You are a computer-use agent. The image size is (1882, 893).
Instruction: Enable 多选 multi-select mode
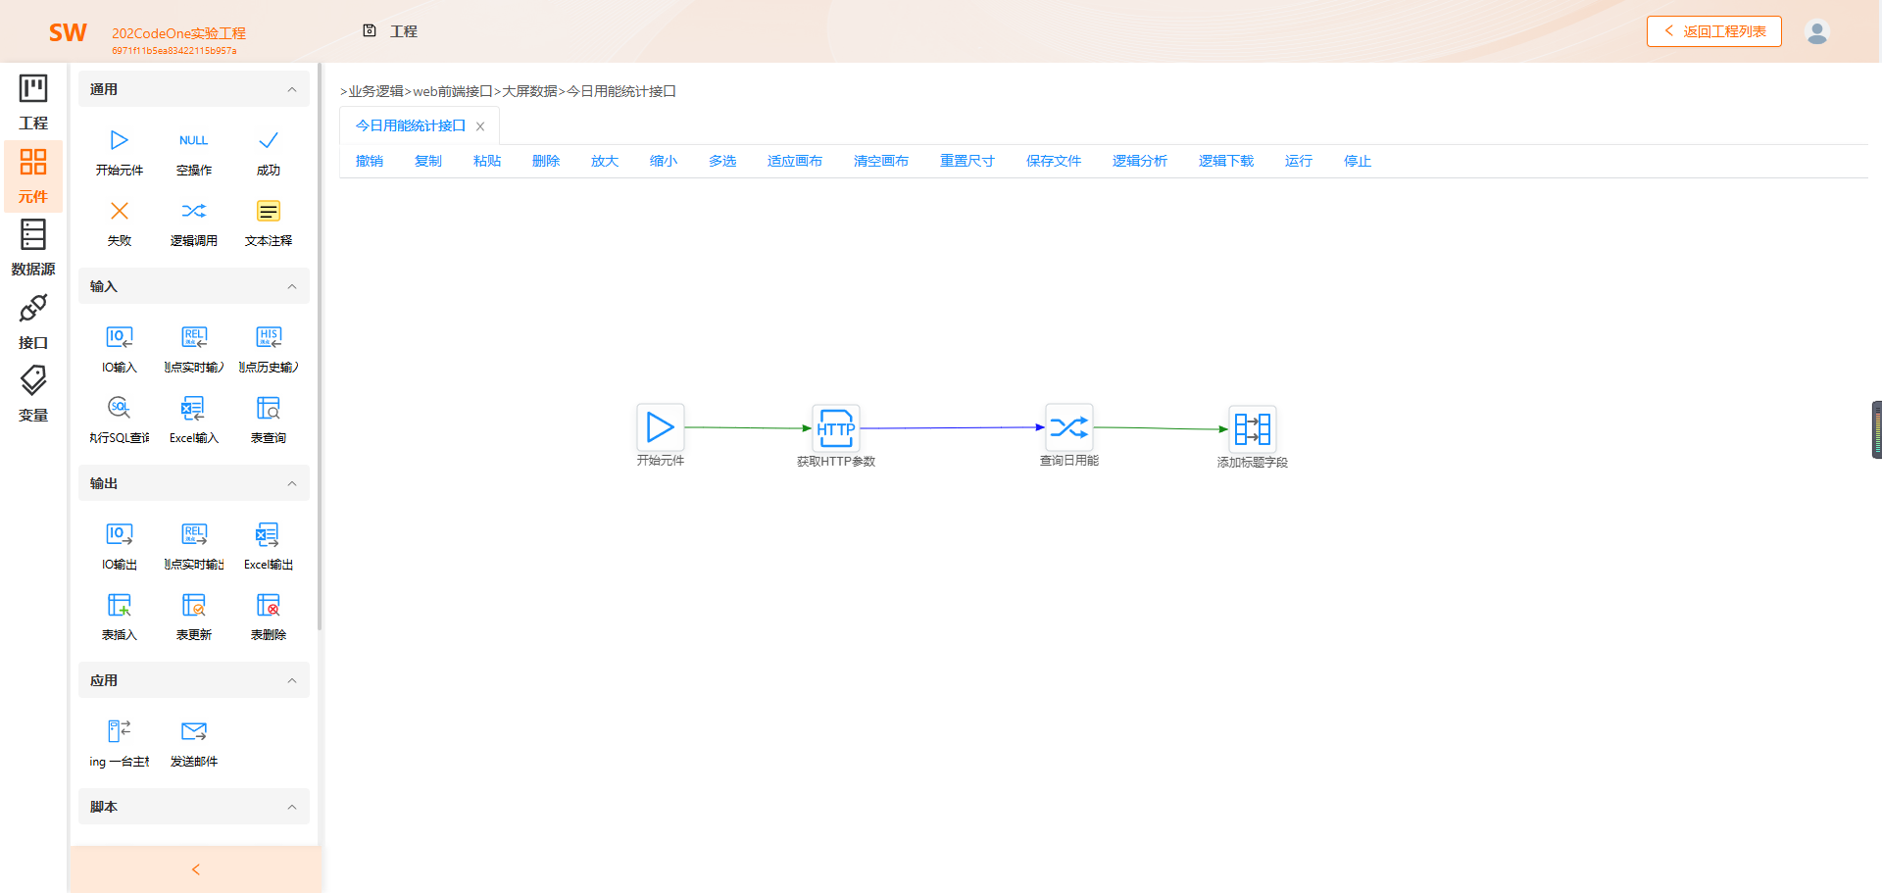coord(722,161)
